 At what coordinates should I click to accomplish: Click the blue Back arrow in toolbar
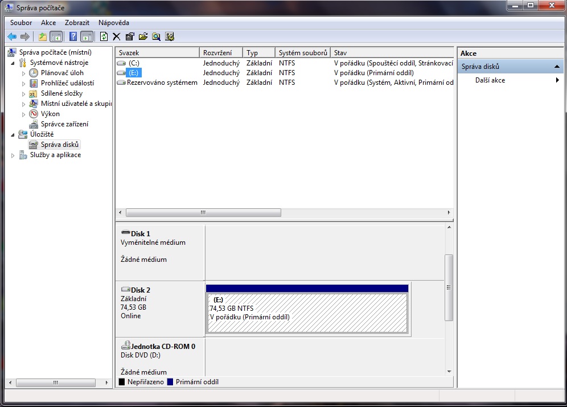[x=12, y=37]
